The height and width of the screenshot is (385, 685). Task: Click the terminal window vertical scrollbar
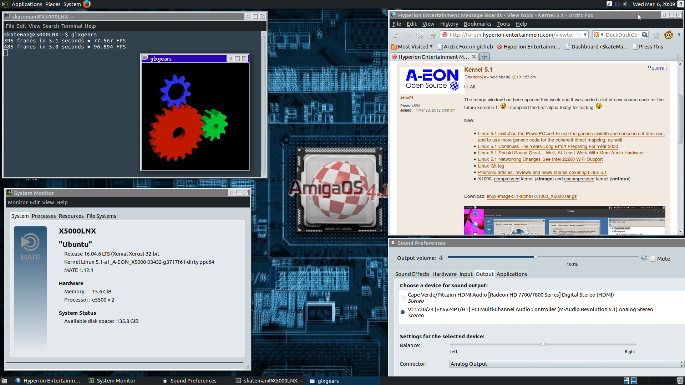tap(264, 104)
